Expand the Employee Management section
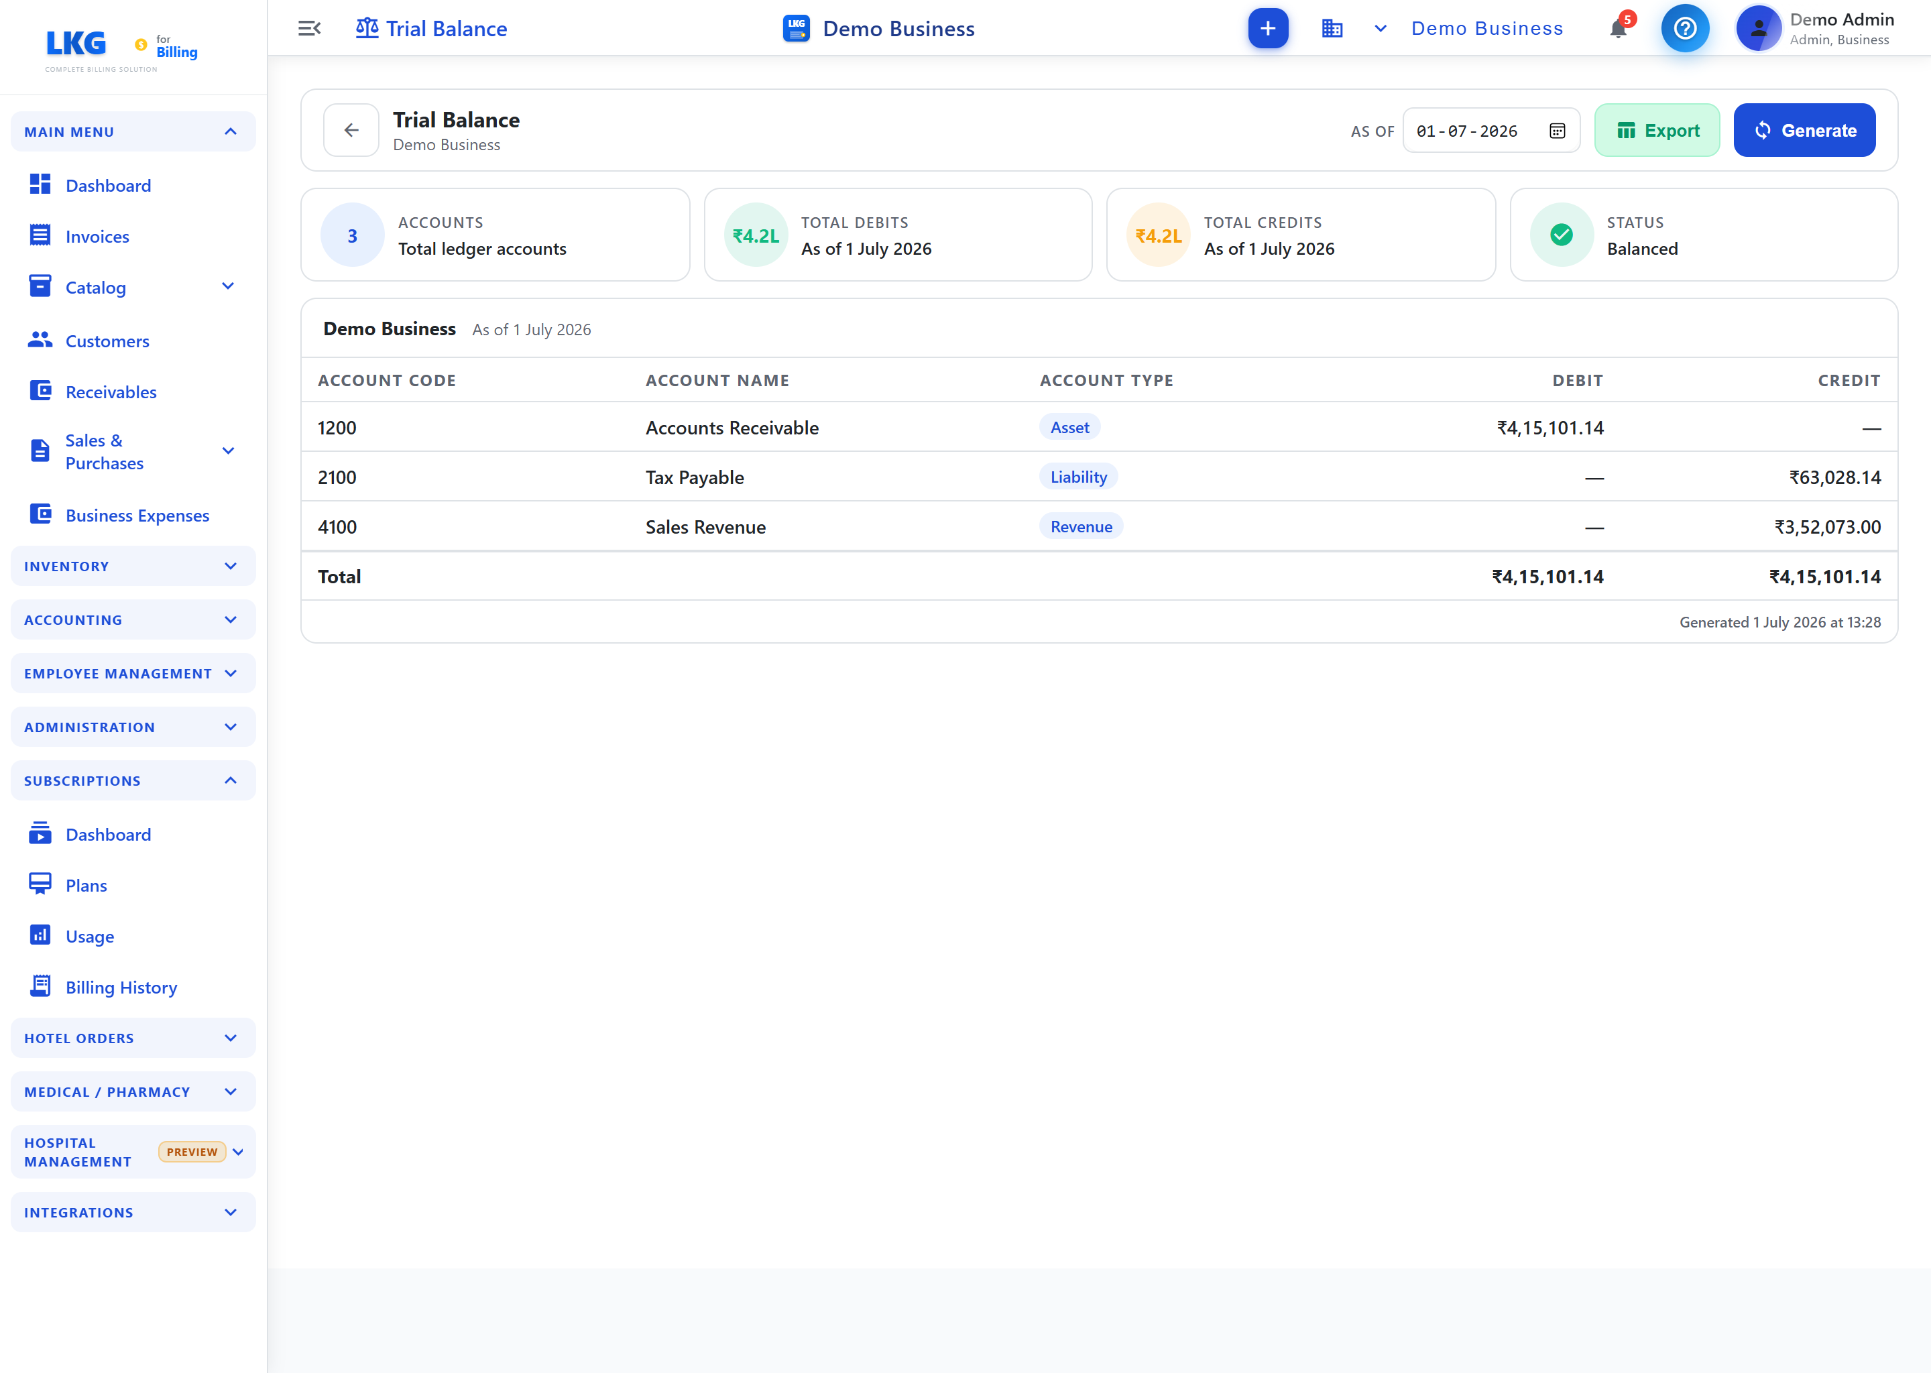The width and height of the screenshot is (1931, 1373). coord(133,674)
